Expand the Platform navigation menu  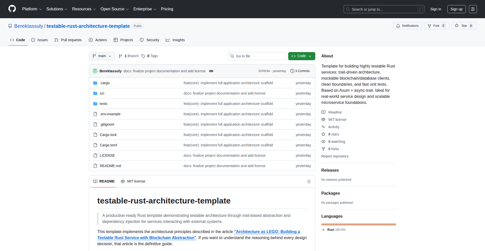(32, 9)
